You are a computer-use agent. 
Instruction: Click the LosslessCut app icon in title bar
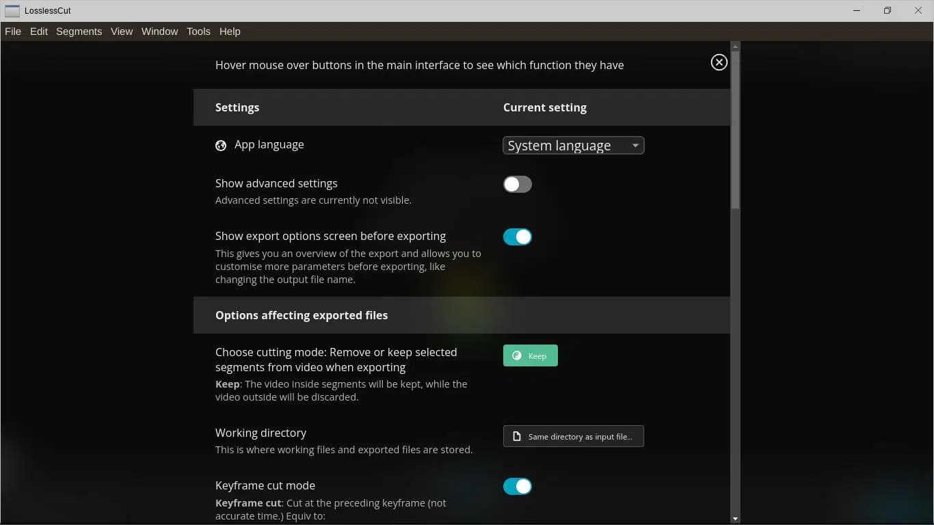pyautogui.click(x=12, y=11)
